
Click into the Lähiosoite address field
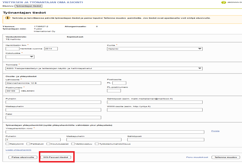click(53, 83)
